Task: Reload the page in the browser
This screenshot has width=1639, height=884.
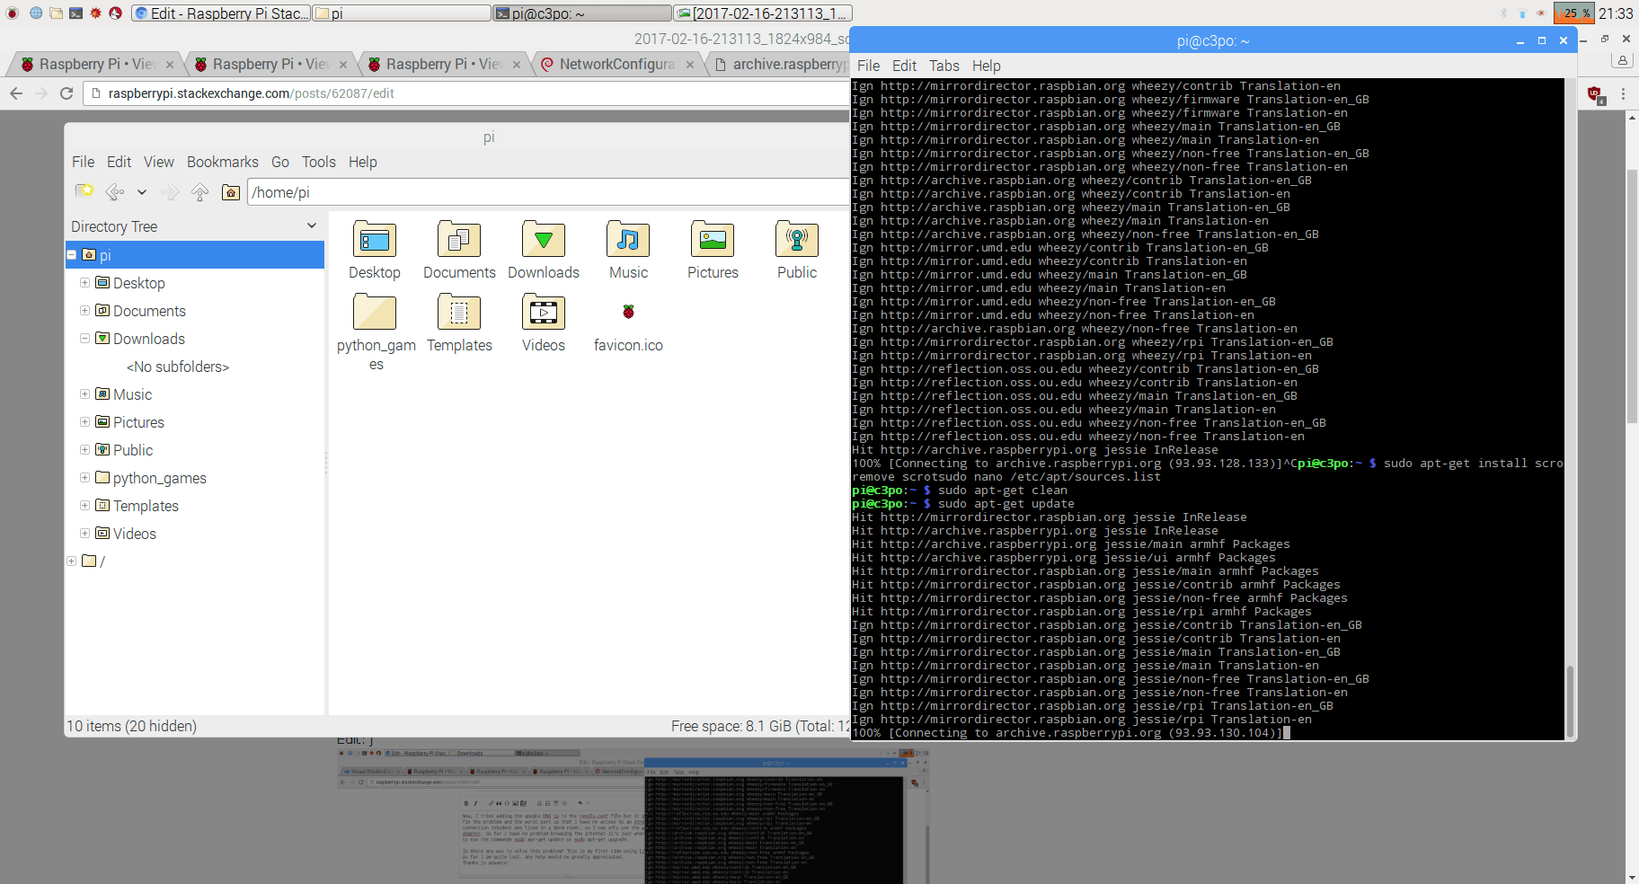Action: click(x=66, y=93)
